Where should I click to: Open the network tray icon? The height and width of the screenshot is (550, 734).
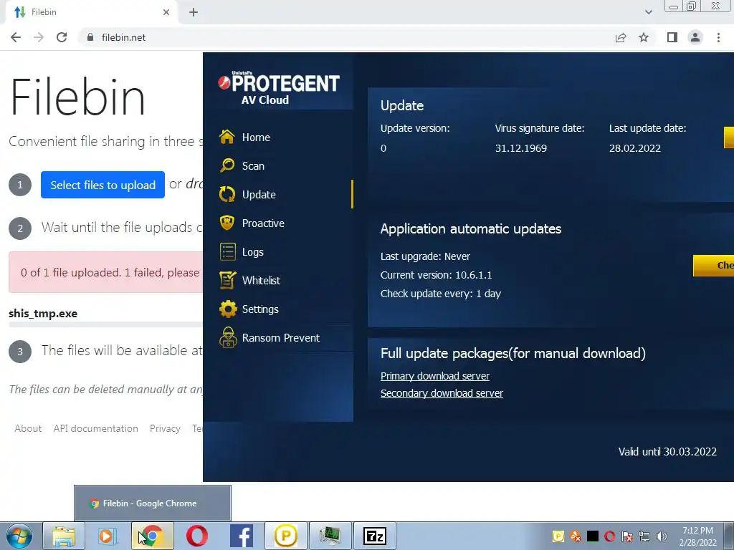(644, 536)
